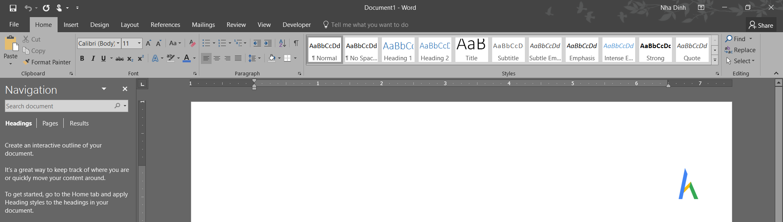783x222 pixels.
Task: Click the Touch/Mouse mode icon
Action: (59, 8)
